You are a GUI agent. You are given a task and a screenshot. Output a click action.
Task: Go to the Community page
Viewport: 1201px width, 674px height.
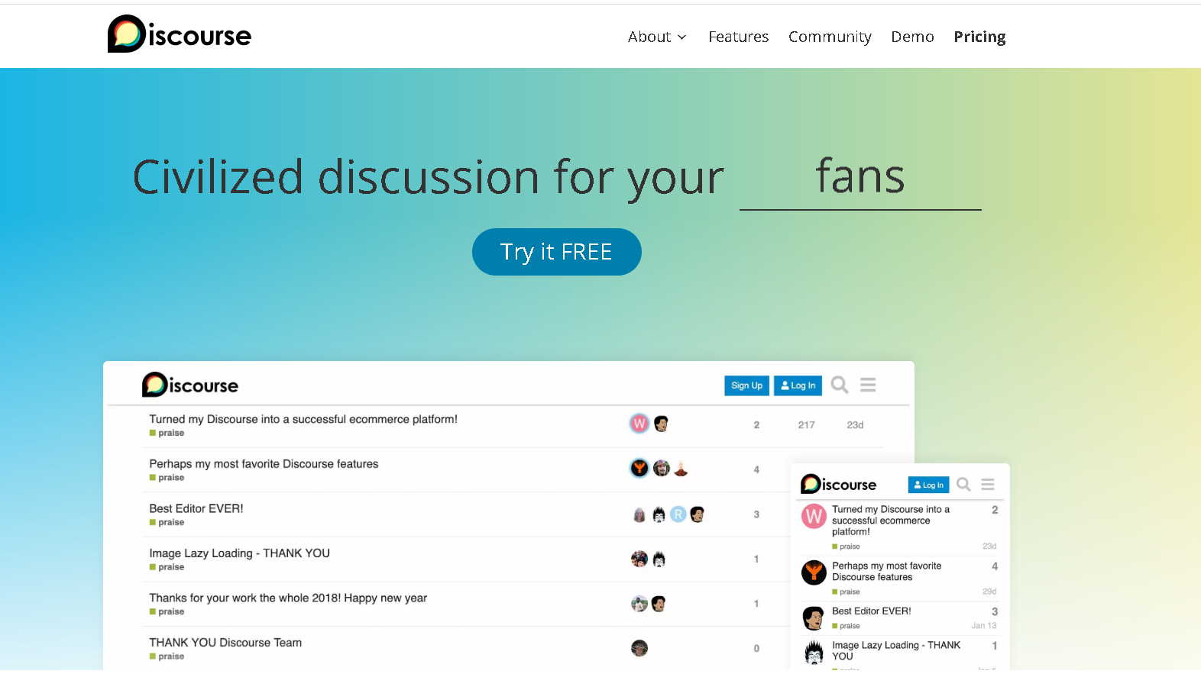point(830,37)
